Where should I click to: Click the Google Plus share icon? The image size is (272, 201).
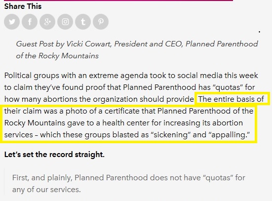click(47, 22)
